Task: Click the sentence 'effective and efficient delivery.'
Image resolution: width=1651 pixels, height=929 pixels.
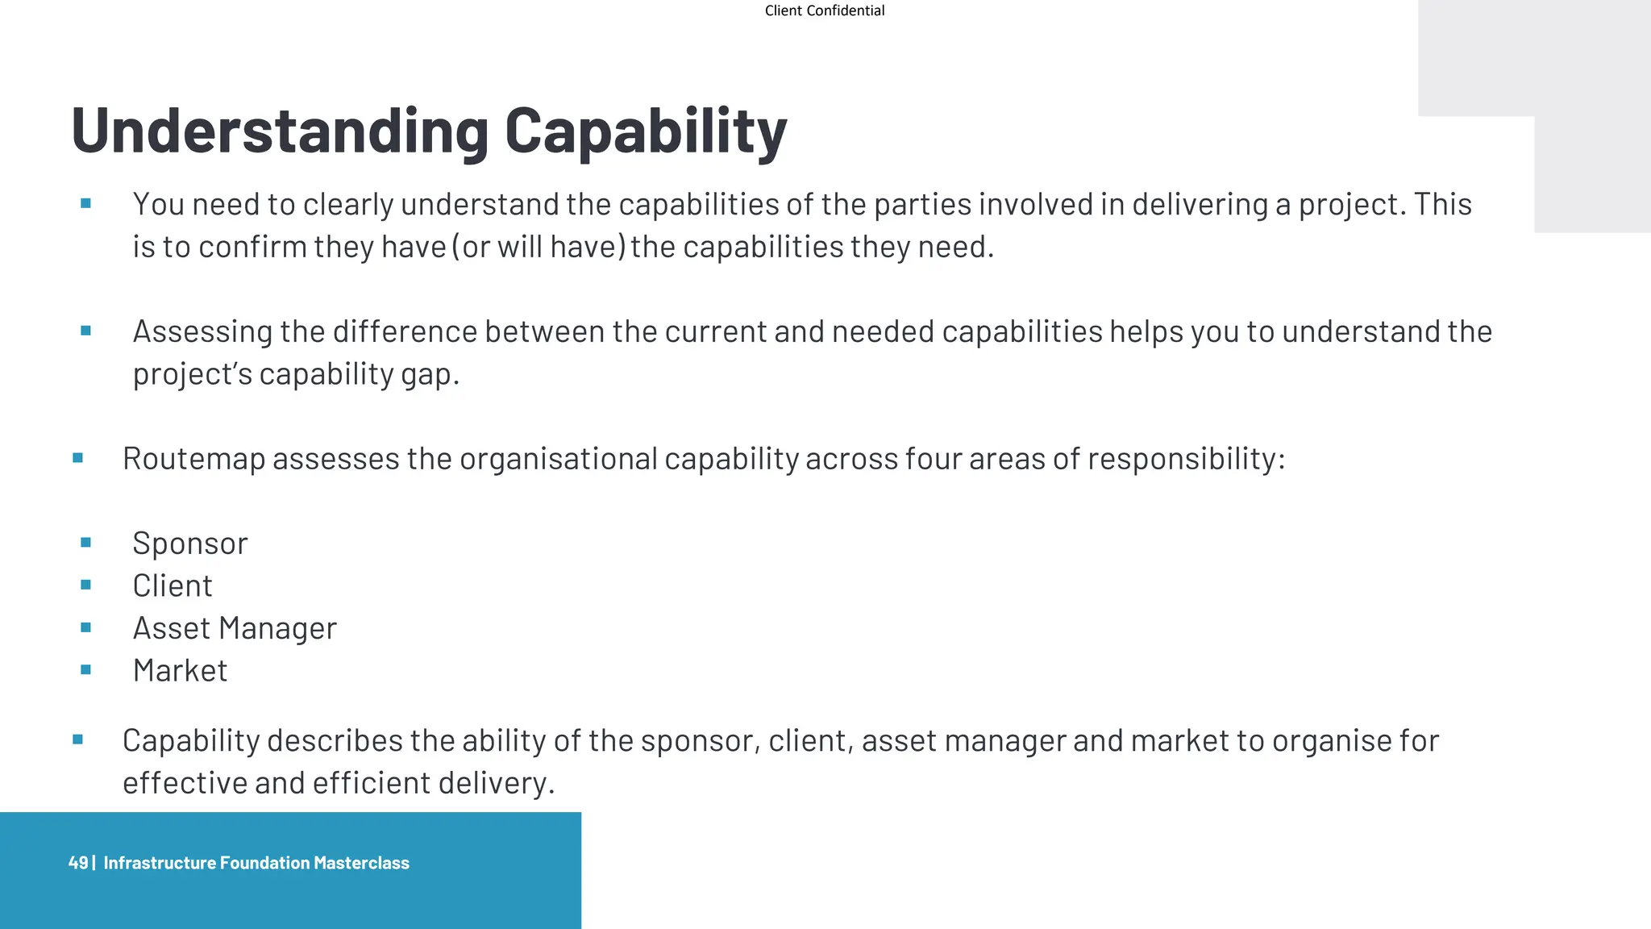Action: tap(339, 783)
